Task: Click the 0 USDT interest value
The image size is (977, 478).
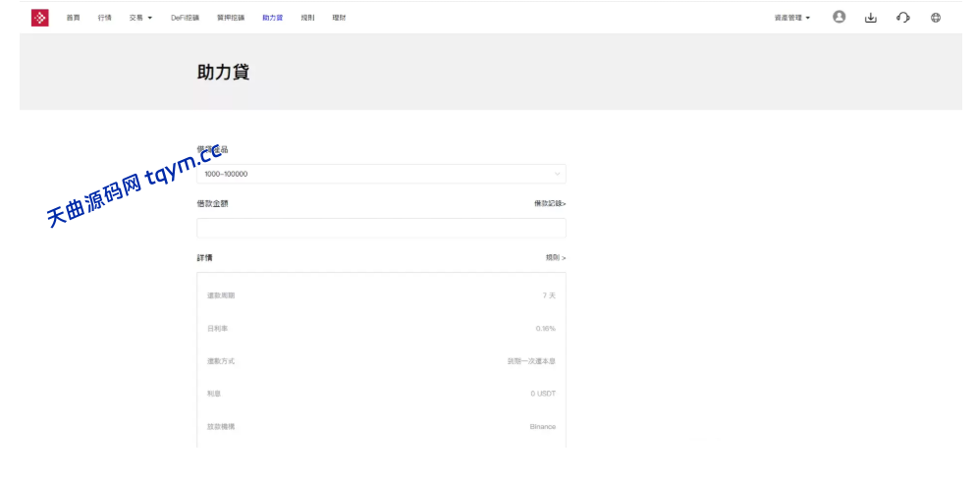Action: pyautogui.click(x=543, y=394)
